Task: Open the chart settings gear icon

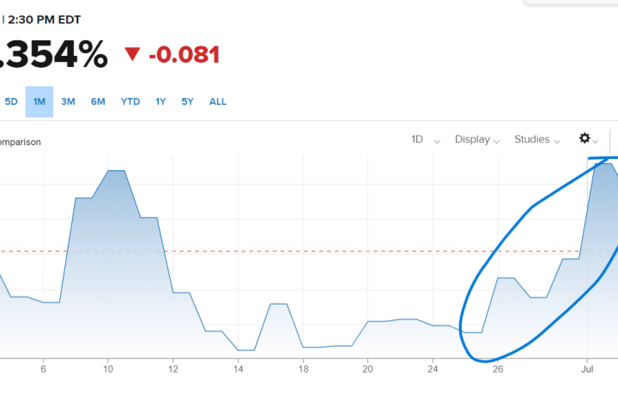Action: (x=585, y=139)
